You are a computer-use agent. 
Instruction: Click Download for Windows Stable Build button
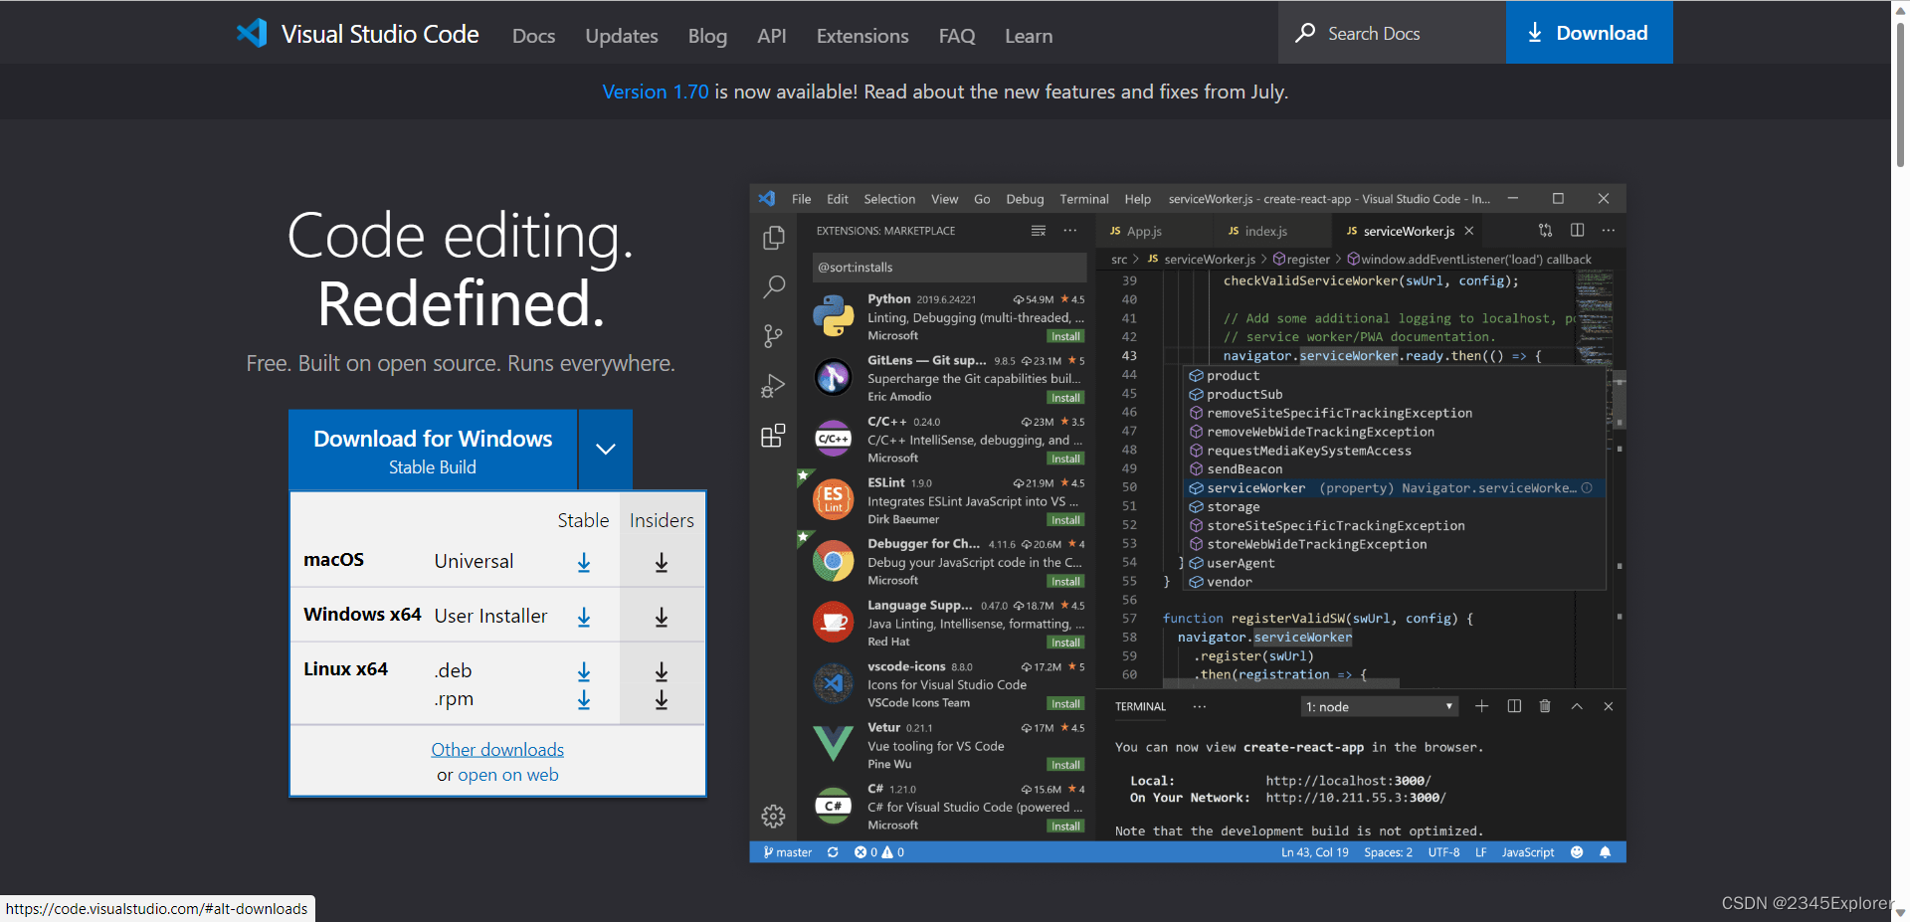point(433,450)
